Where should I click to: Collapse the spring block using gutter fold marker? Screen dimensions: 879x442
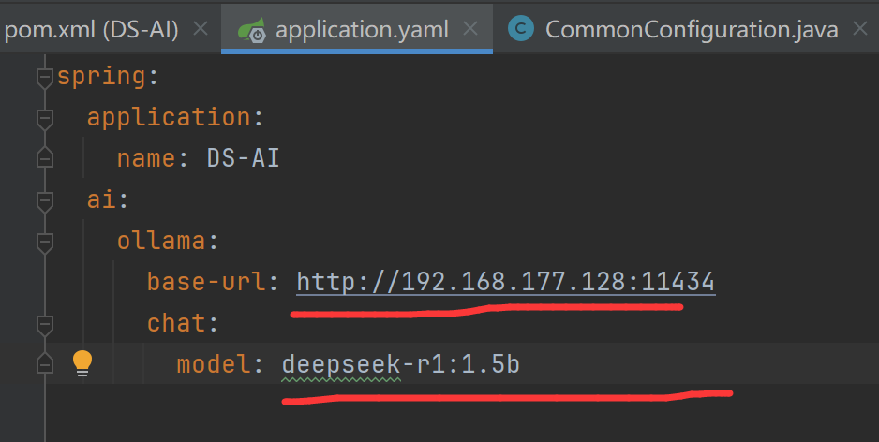[x=44, y=77]
